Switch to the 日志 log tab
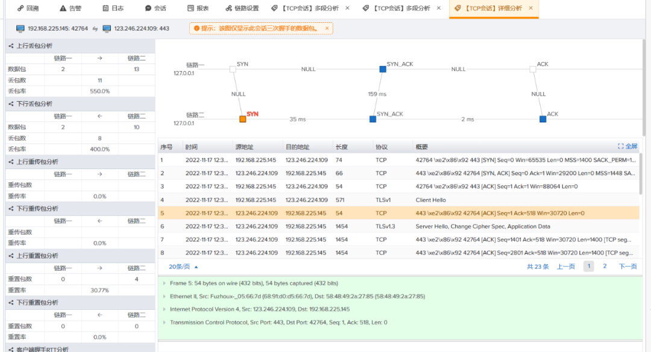This screenshot has width=651, height=352. tap(113, 8)
